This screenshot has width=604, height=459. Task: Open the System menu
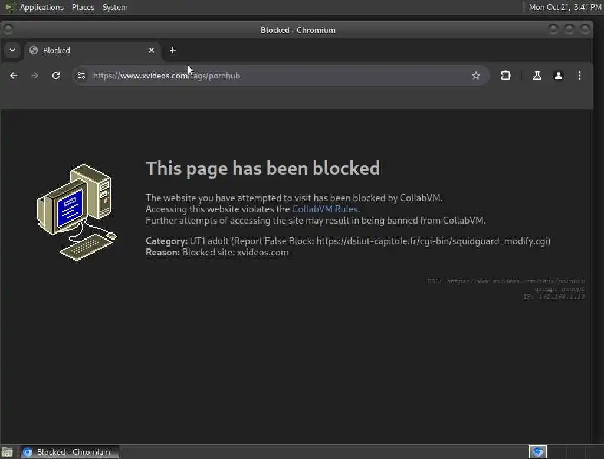pyautogui.click(x=115, y=7)
